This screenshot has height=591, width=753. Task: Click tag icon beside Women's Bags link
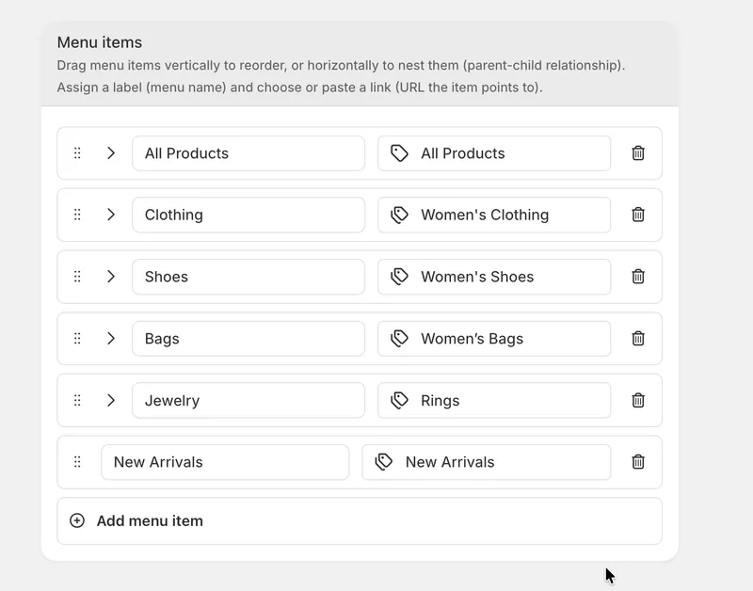tap(399, 339)
